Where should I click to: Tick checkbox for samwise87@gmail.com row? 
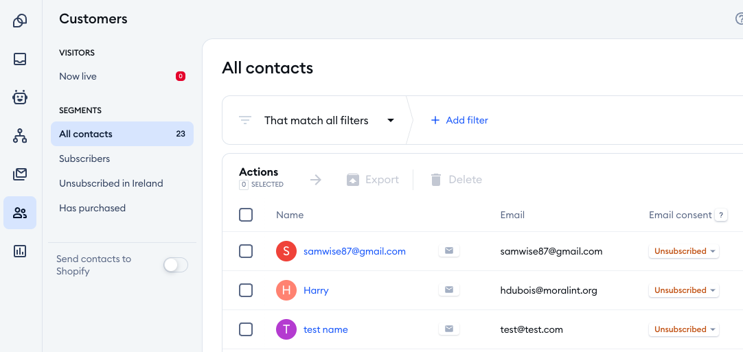(x=246, y=251)
